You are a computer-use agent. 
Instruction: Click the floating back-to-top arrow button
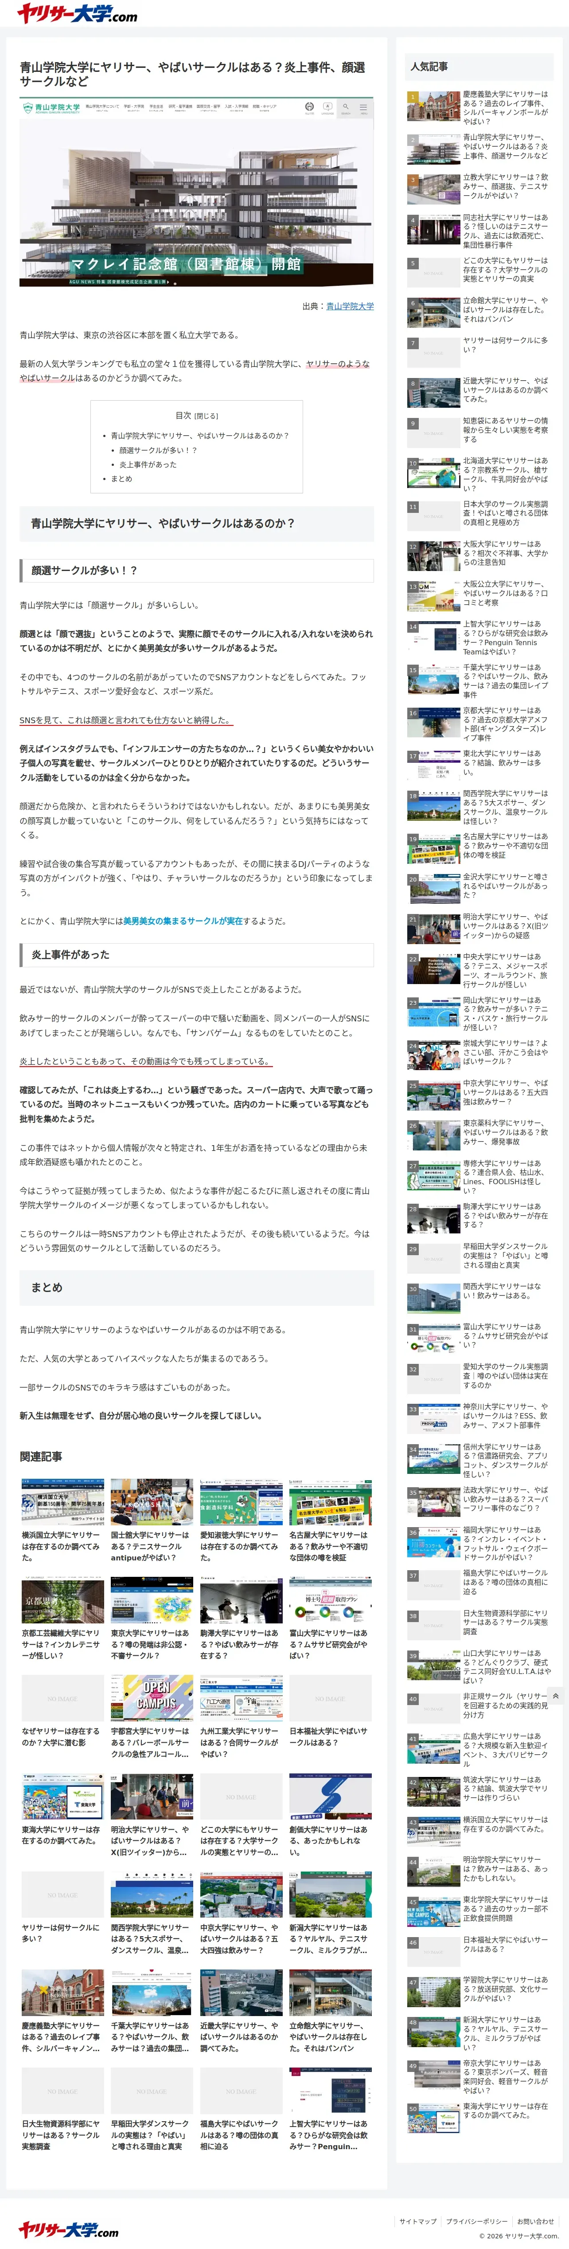tap(555, 1695)
